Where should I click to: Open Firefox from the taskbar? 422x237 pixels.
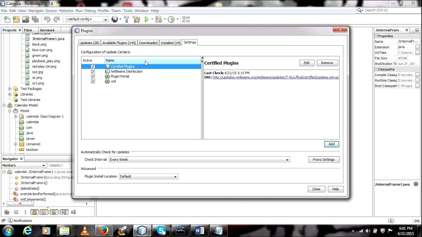point(104,230)
